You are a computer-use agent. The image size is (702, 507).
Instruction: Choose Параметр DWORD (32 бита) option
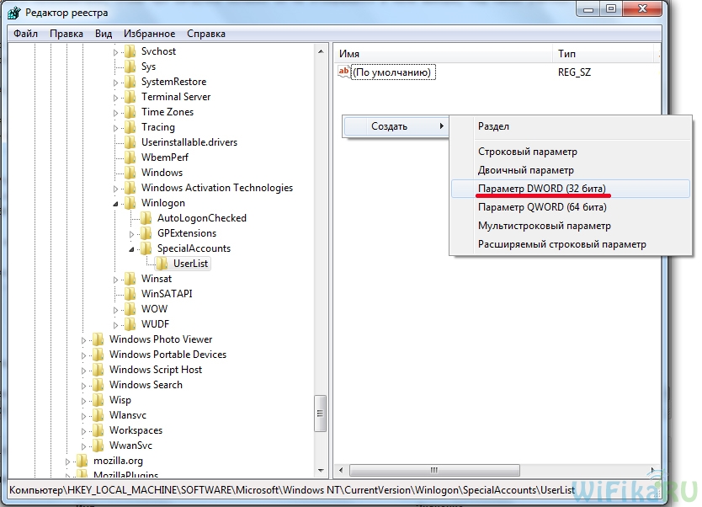[x=541, y=187]
